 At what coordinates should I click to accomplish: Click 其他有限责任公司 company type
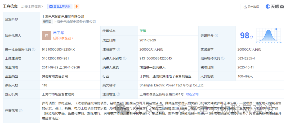[x=55, y=76]
